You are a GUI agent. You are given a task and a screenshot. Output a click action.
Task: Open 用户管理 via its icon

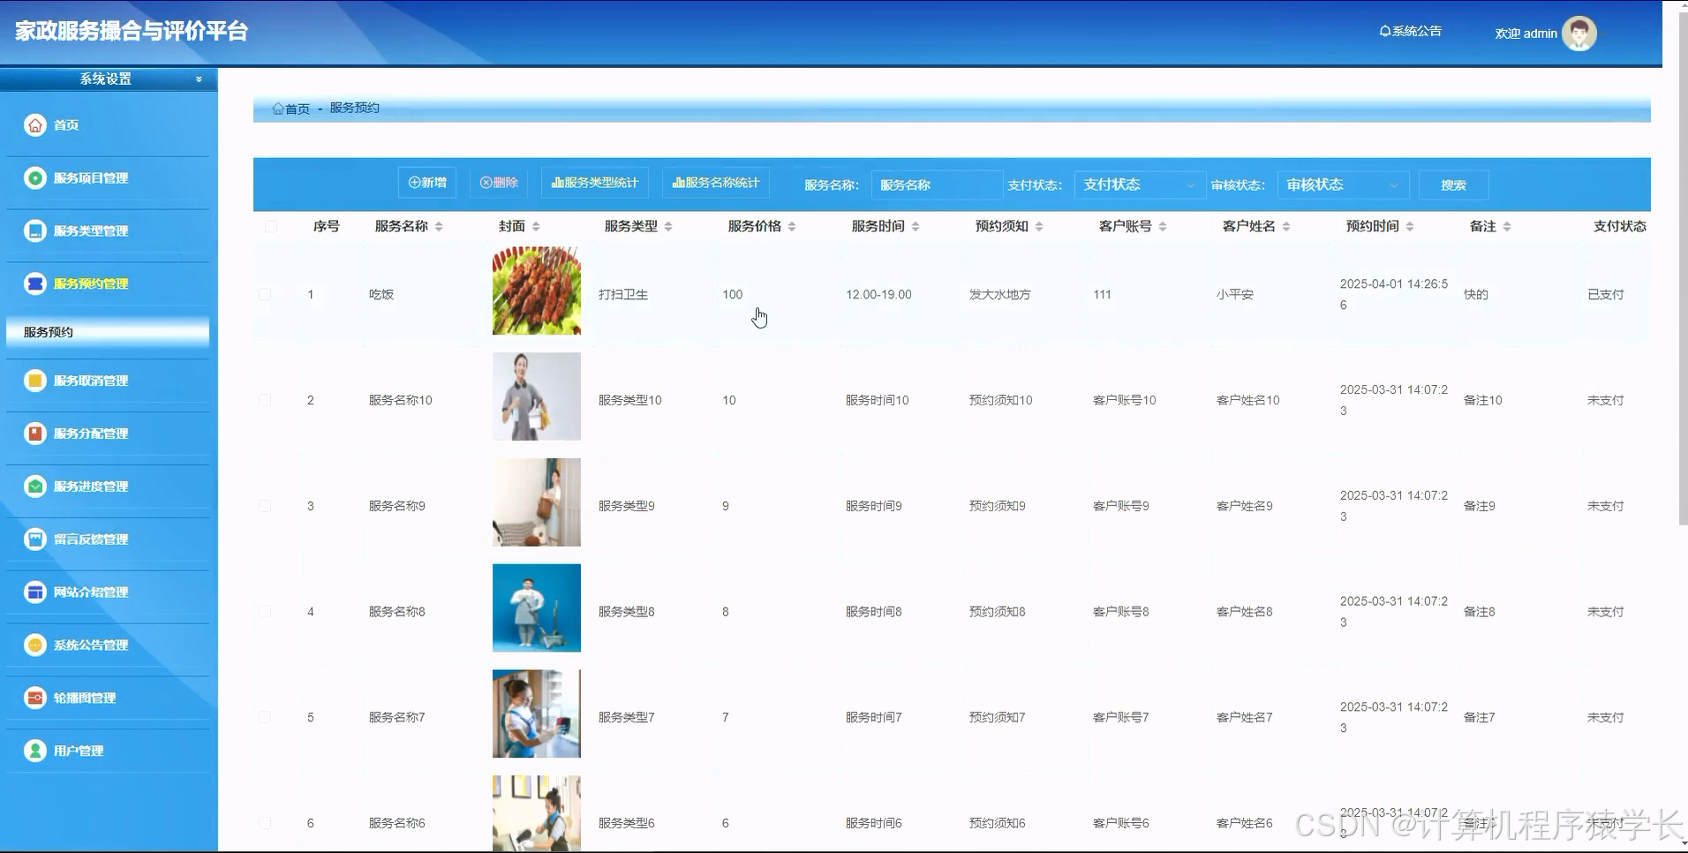tap(34, 750)
